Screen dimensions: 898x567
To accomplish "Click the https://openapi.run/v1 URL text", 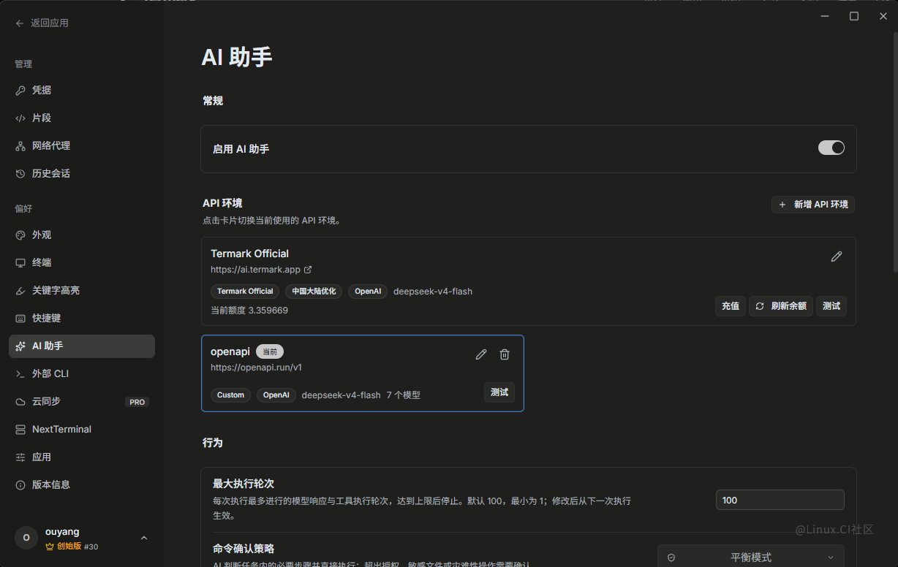I will [257, 368].
